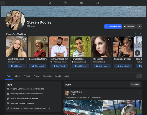Open profile options three-dot button
Screen dimensions: 147x115
tap(139, 76)
